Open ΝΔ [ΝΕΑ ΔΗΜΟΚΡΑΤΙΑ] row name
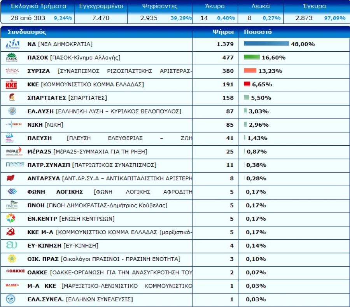The height and width of the screenshot is (307, 350). click(x=60, y=44)
